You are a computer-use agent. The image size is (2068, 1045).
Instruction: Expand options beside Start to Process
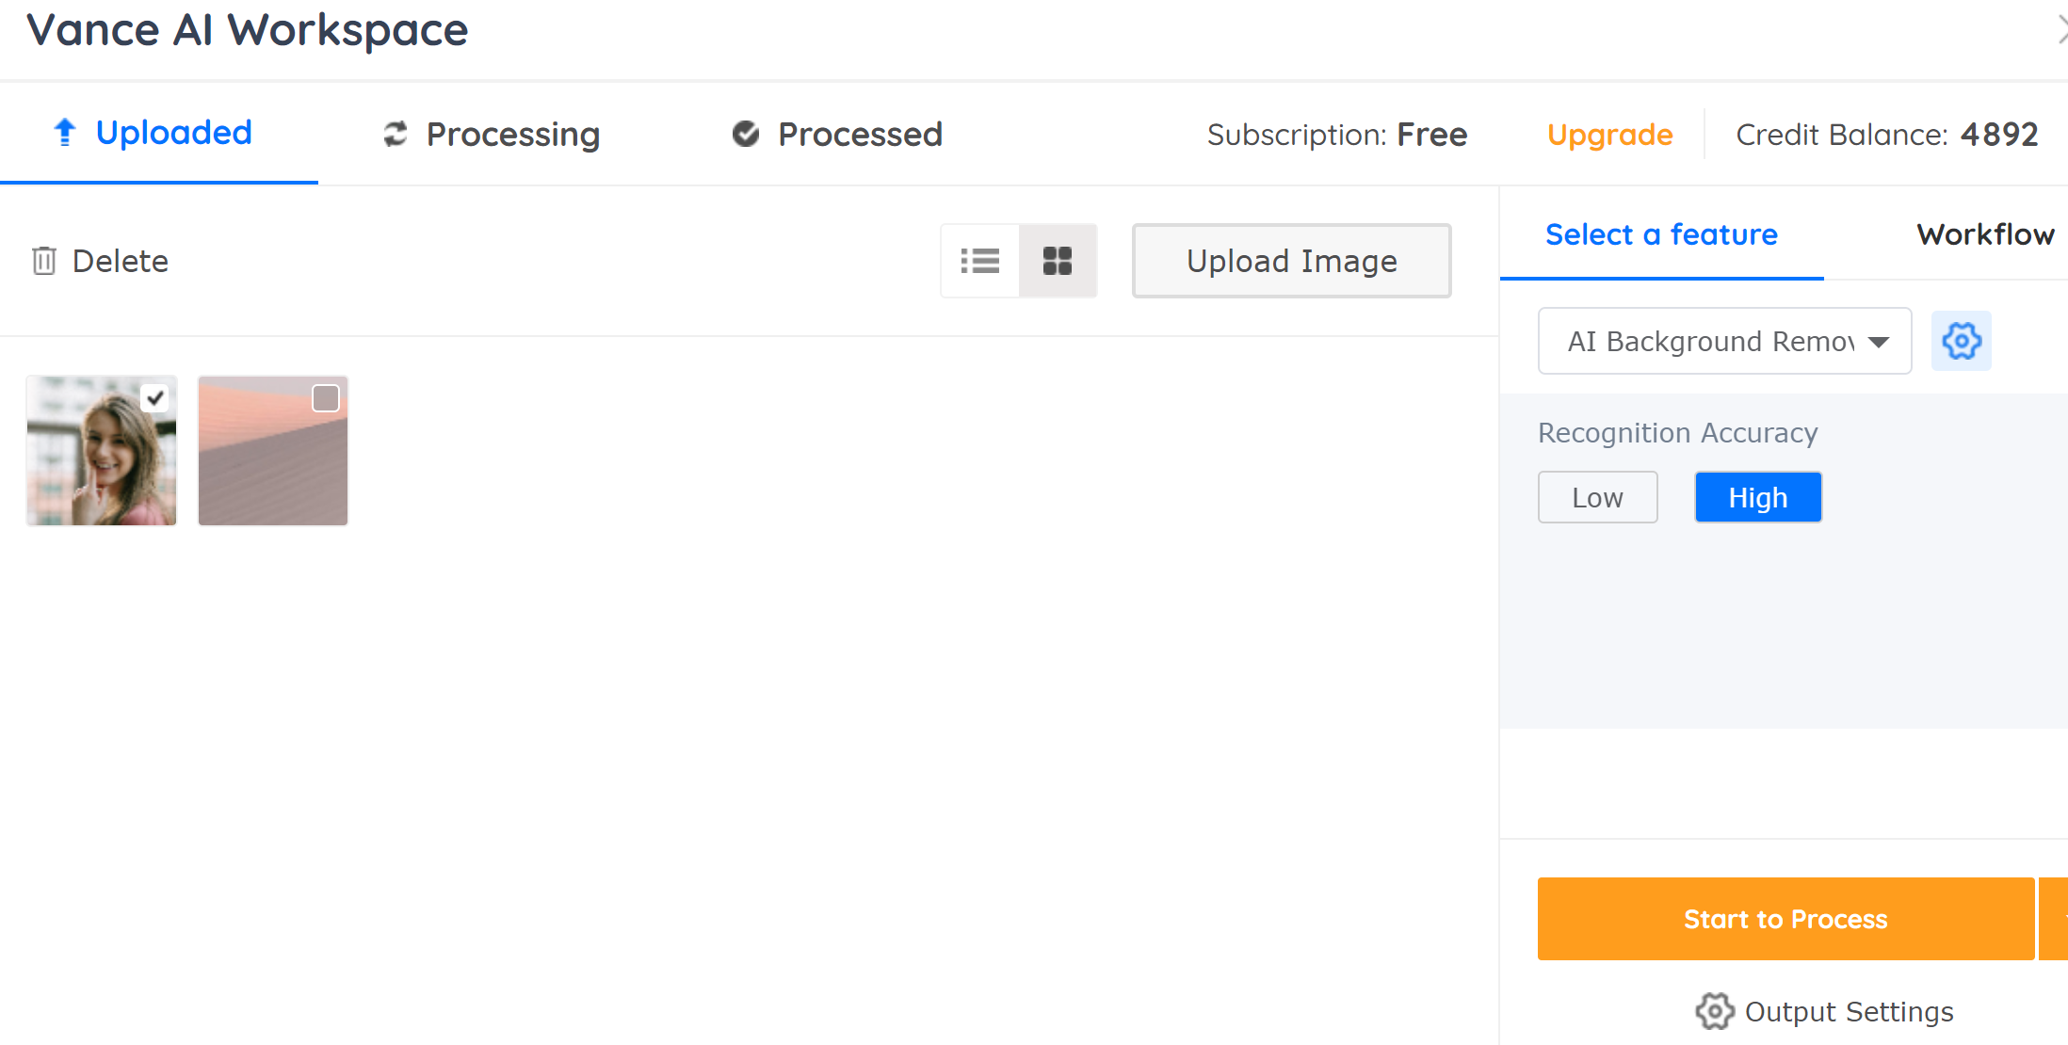[x=2054, y=919]
